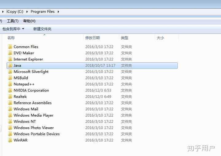Expand the arrow before iCopy (C:) breadcrumb
The width and height of the screenshot is (221, 156).
pyautogui.click(x=3, y=12)
